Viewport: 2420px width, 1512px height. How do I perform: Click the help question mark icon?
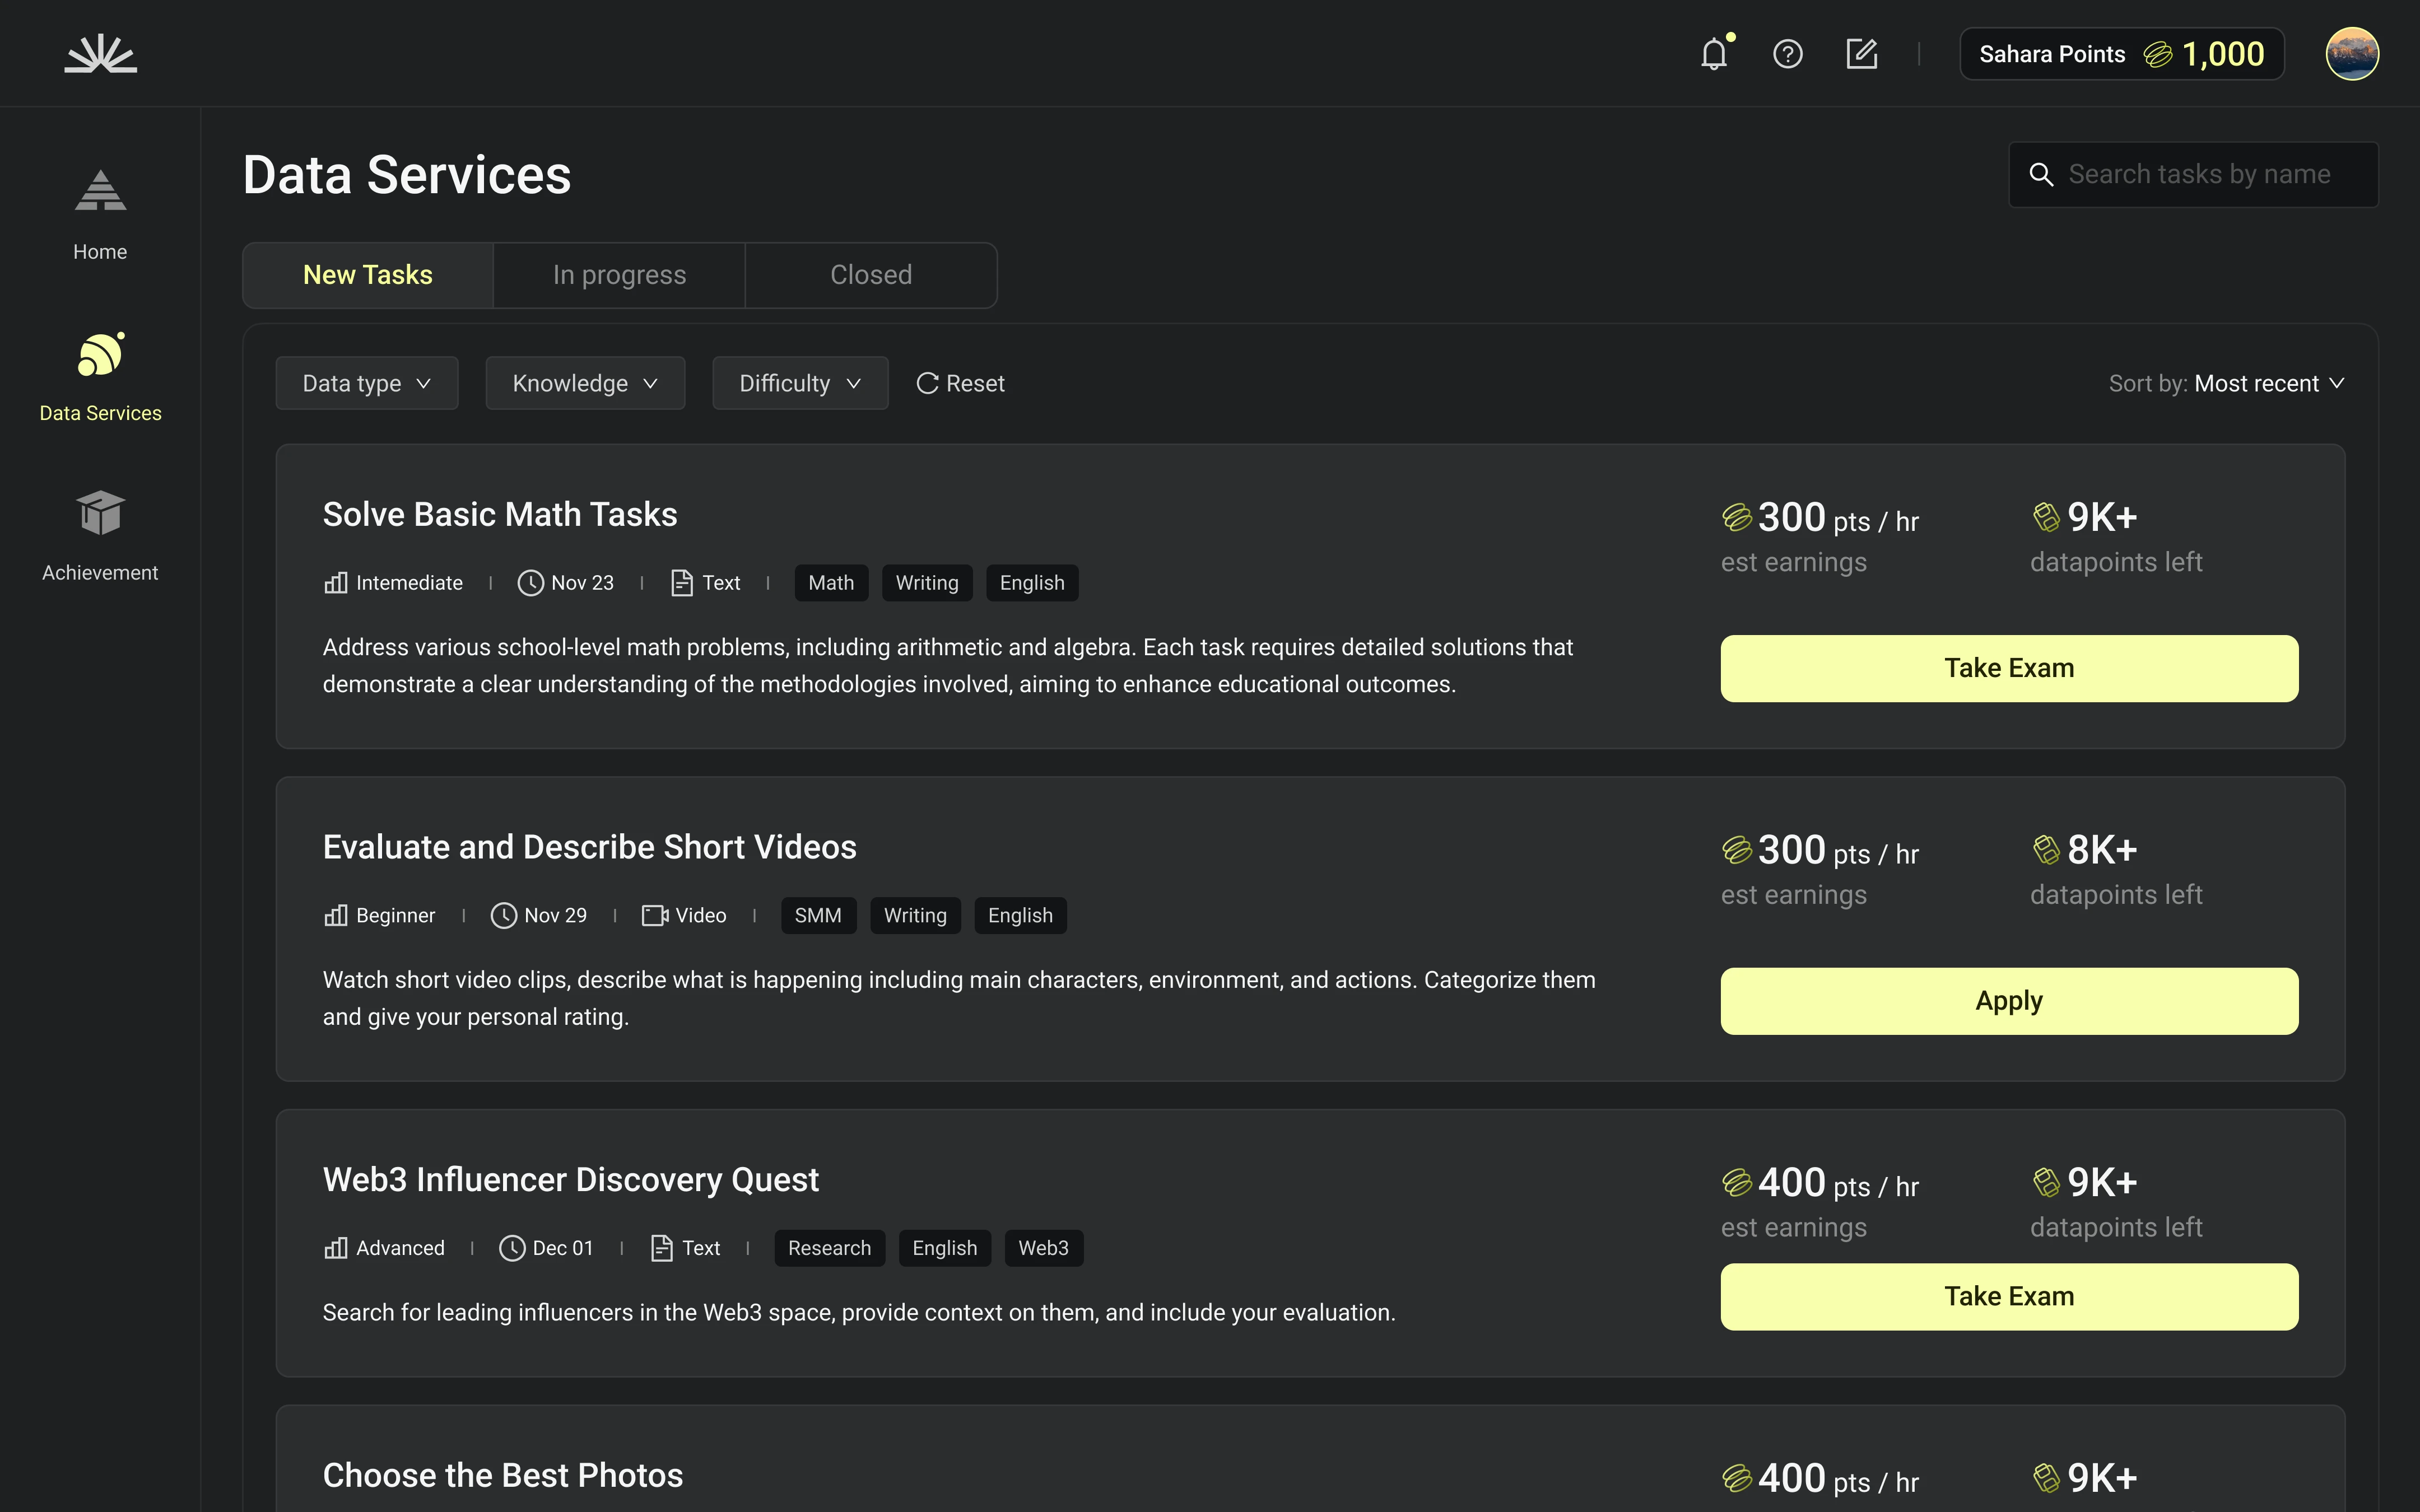(x=1787, y=54)
